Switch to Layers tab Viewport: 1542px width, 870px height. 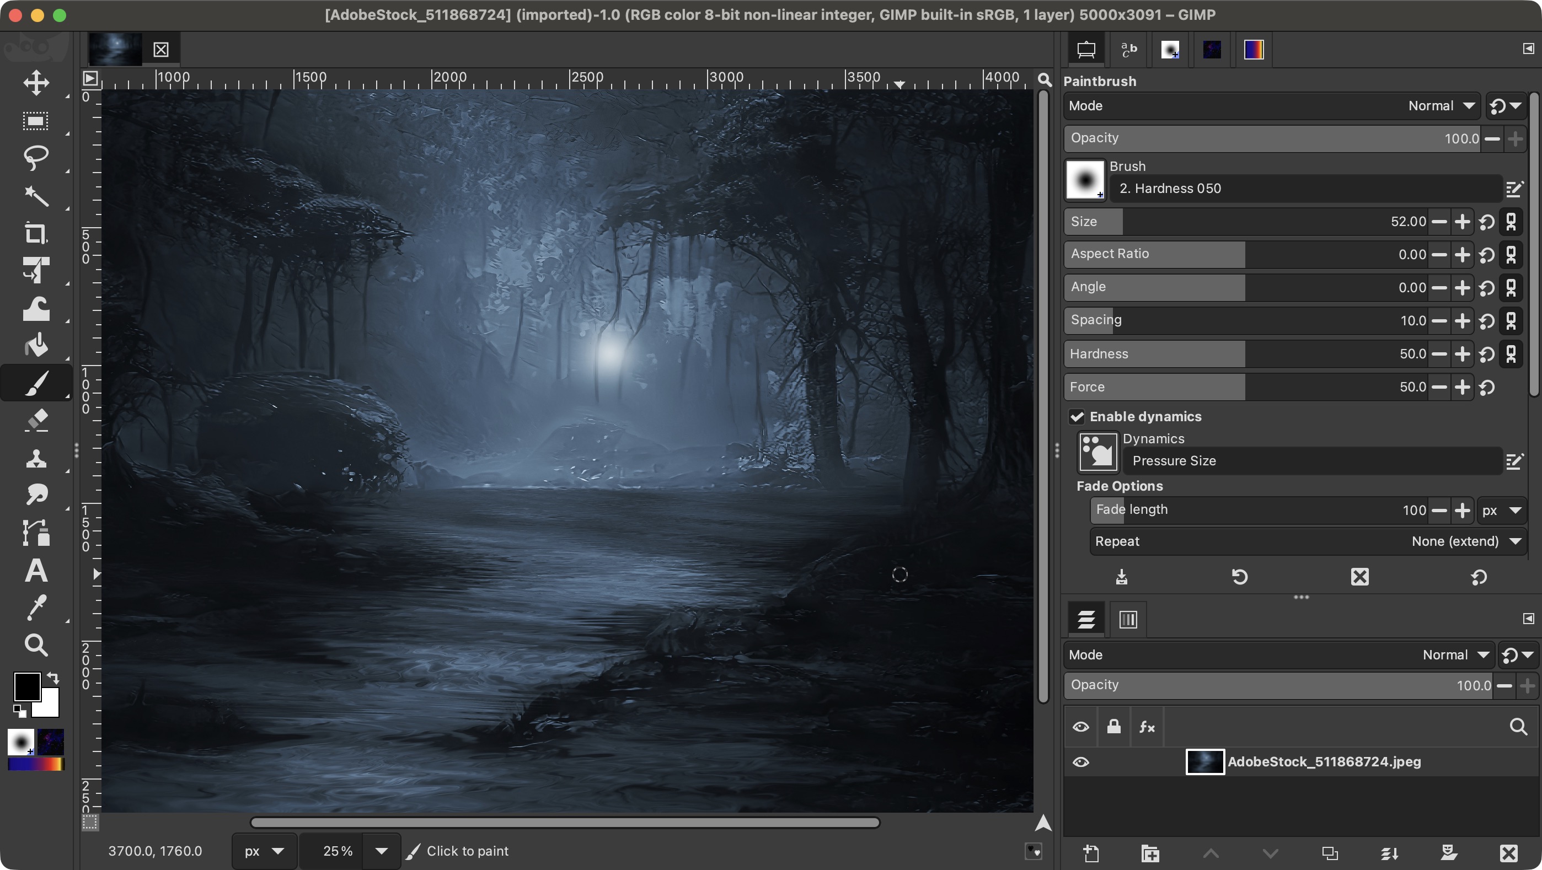[x=1086, y=619]
